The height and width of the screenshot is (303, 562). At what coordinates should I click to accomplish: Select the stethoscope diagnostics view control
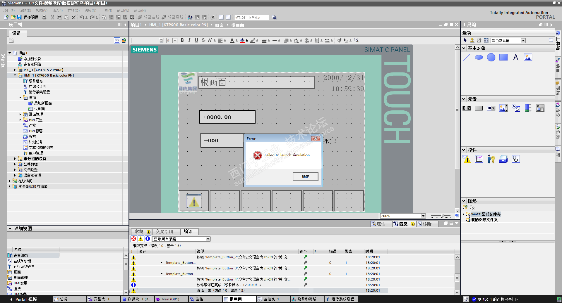tap(516, 159)
